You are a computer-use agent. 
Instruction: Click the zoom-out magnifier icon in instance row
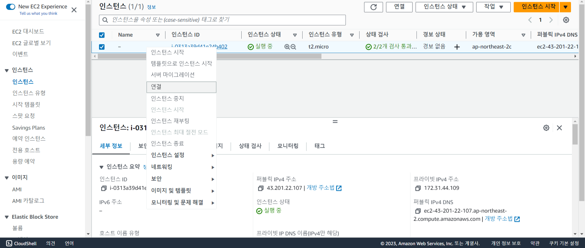(293, 47)
